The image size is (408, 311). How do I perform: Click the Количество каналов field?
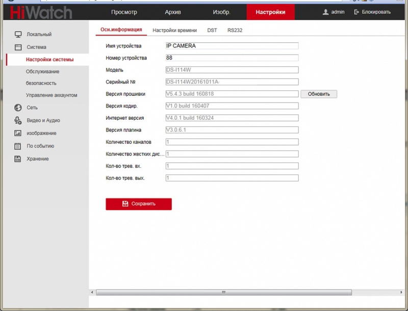(232, 142)
